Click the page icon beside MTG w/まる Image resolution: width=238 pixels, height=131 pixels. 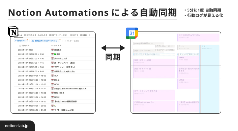[x=52, y=93]
